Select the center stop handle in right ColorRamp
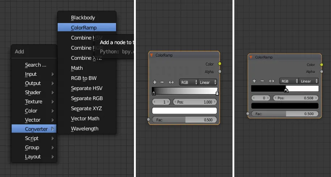Viewport: 331px width, 177px height. tap(286, 91)
